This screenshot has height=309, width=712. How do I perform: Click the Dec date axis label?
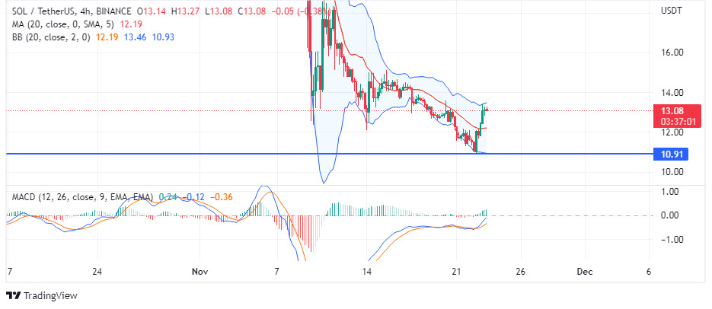(x=584, y=272)
